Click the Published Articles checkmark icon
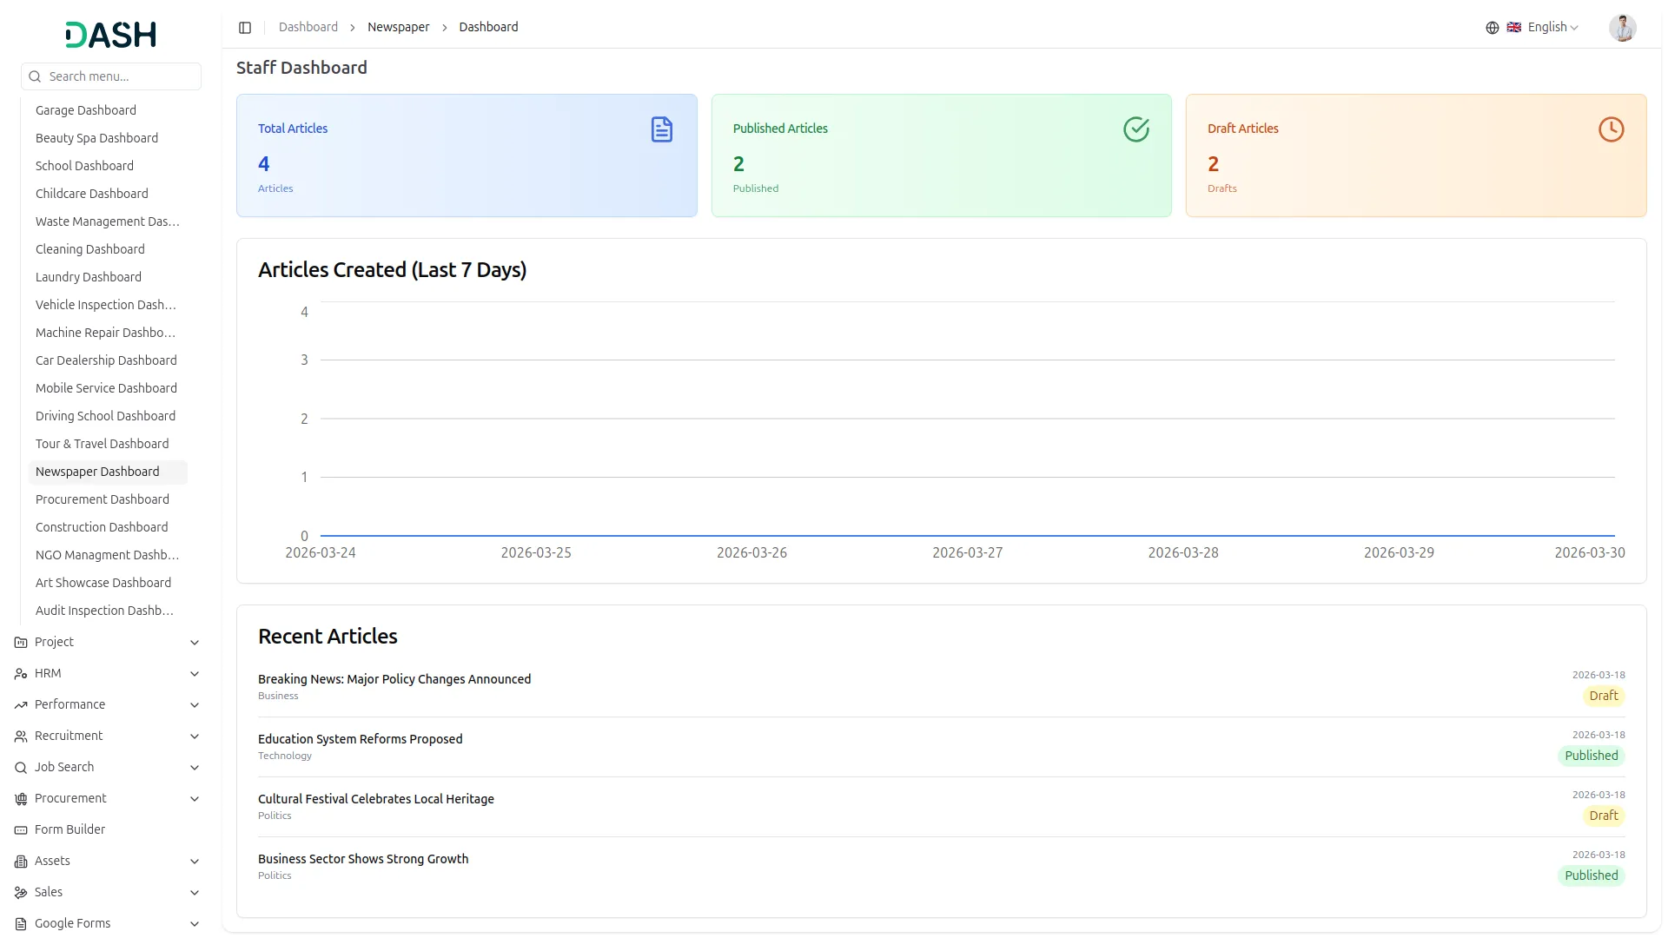 (x=1135, y=129)
